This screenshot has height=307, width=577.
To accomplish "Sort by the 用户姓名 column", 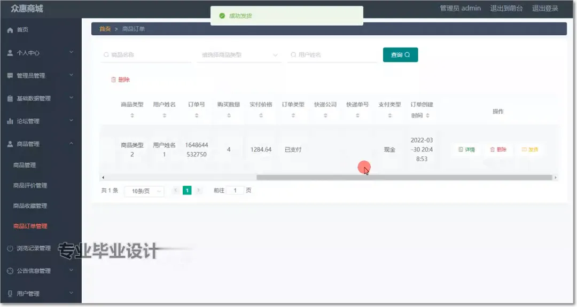I will point(165,115).
